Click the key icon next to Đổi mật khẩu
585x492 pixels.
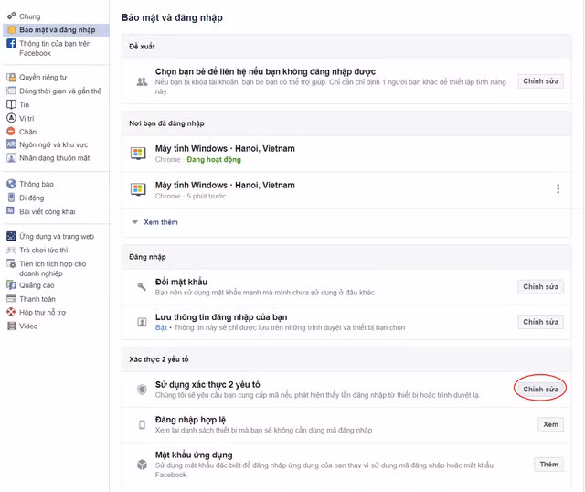[142, 286]
